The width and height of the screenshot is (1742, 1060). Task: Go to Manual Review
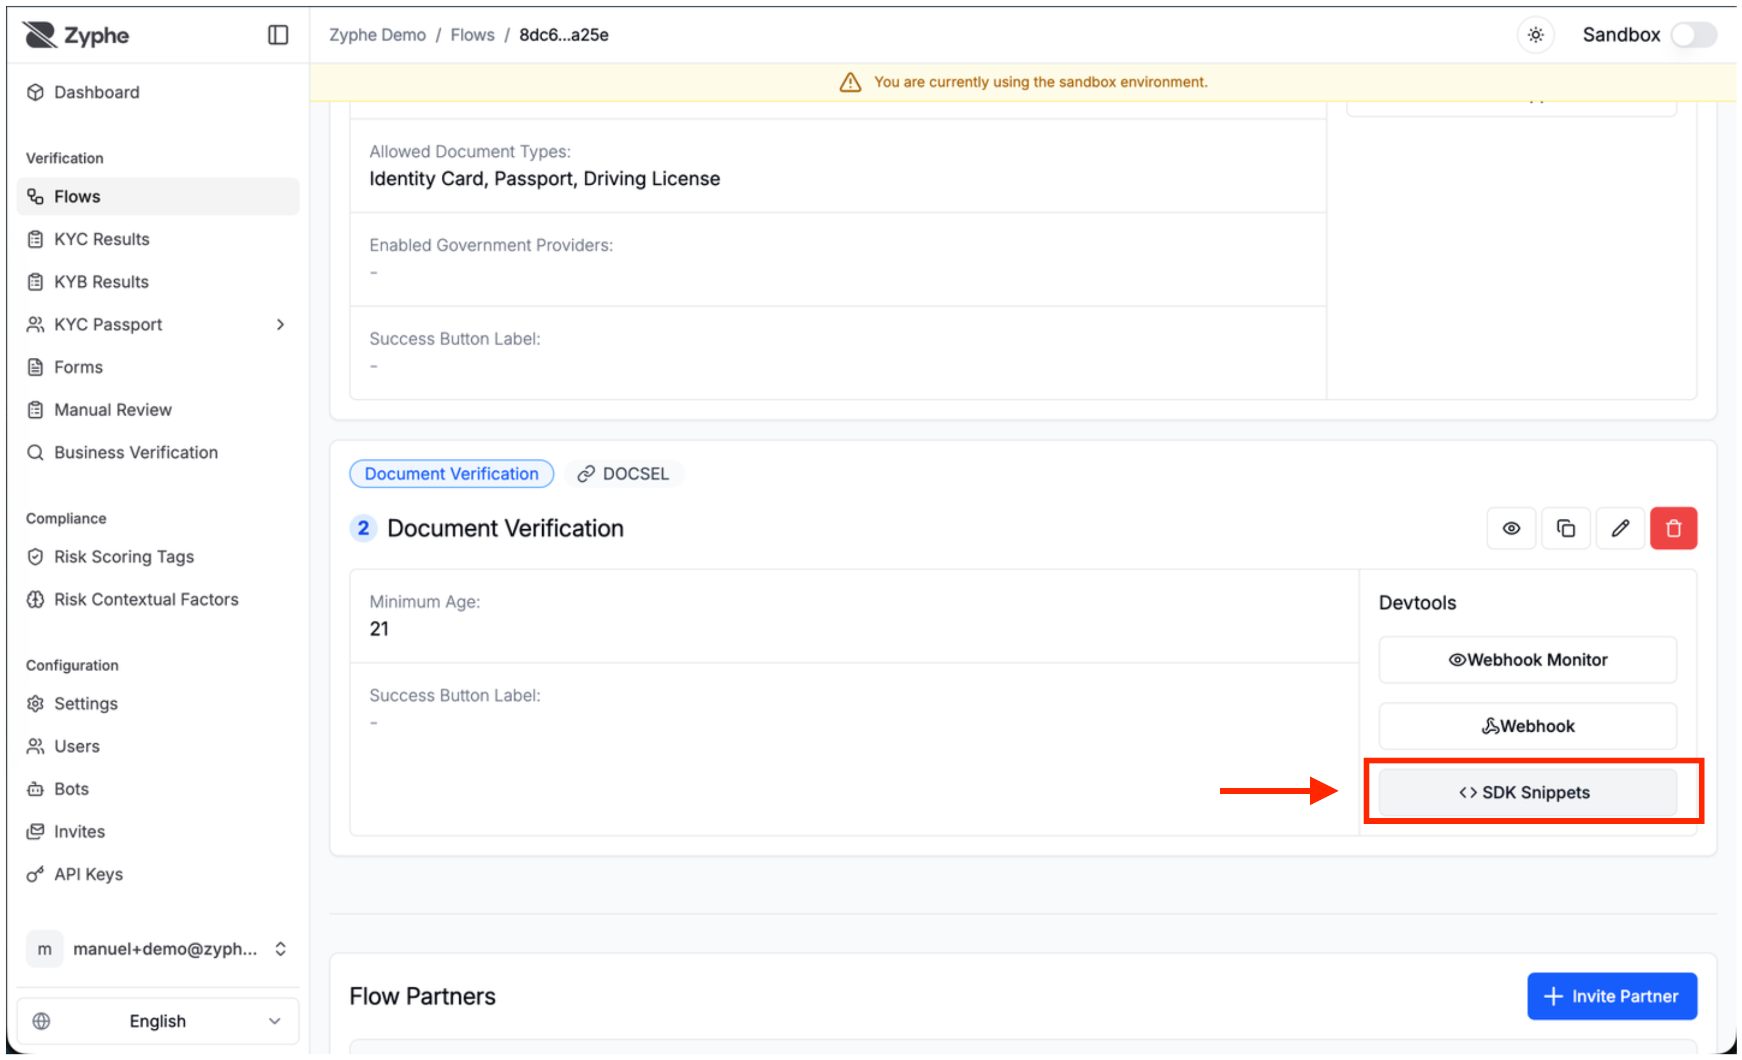point(157,410)
